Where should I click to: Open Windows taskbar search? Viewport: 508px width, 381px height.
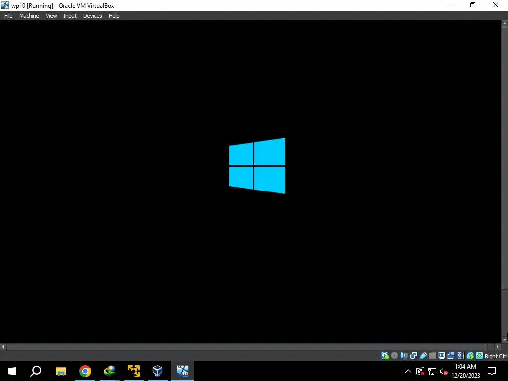point(36,371)
